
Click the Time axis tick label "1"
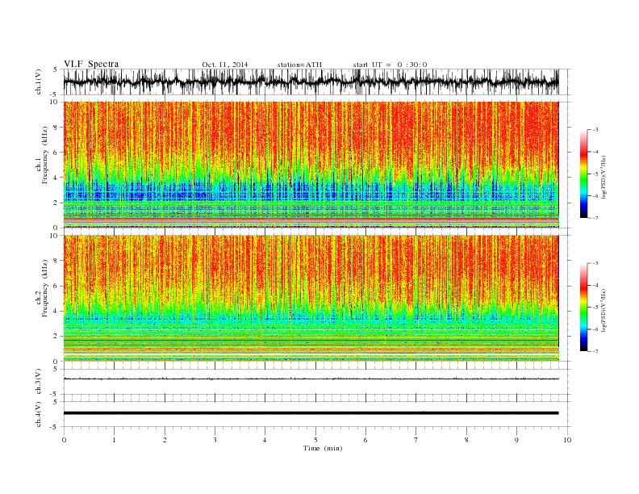pyautogui.click(x=115, y=440)
